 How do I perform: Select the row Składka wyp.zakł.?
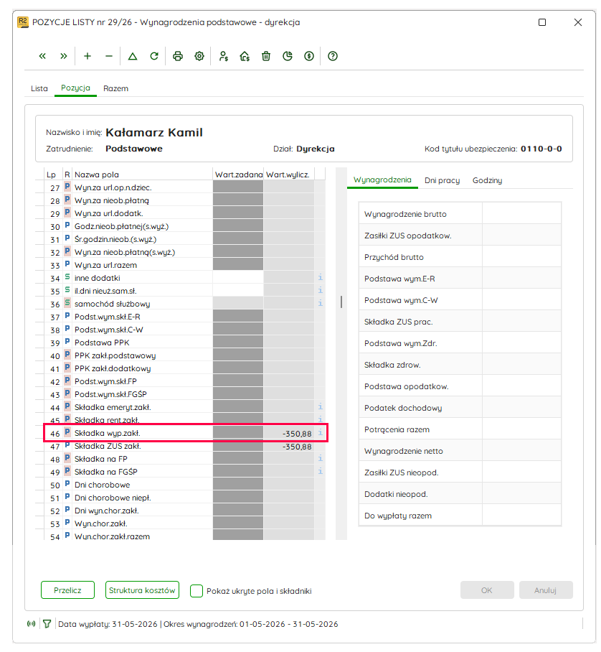point(185,433)
